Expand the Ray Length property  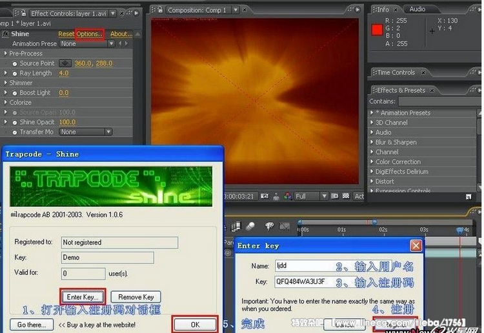point(5,73)
